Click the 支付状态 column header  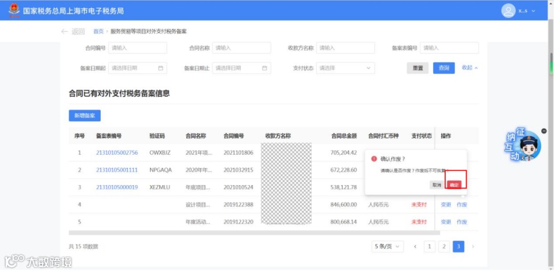(421, 136)
